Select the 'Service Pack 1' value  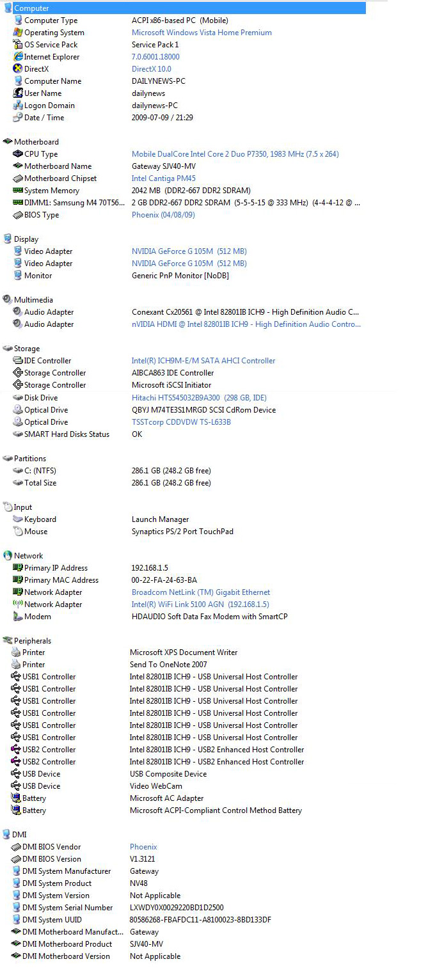point(155,45)
